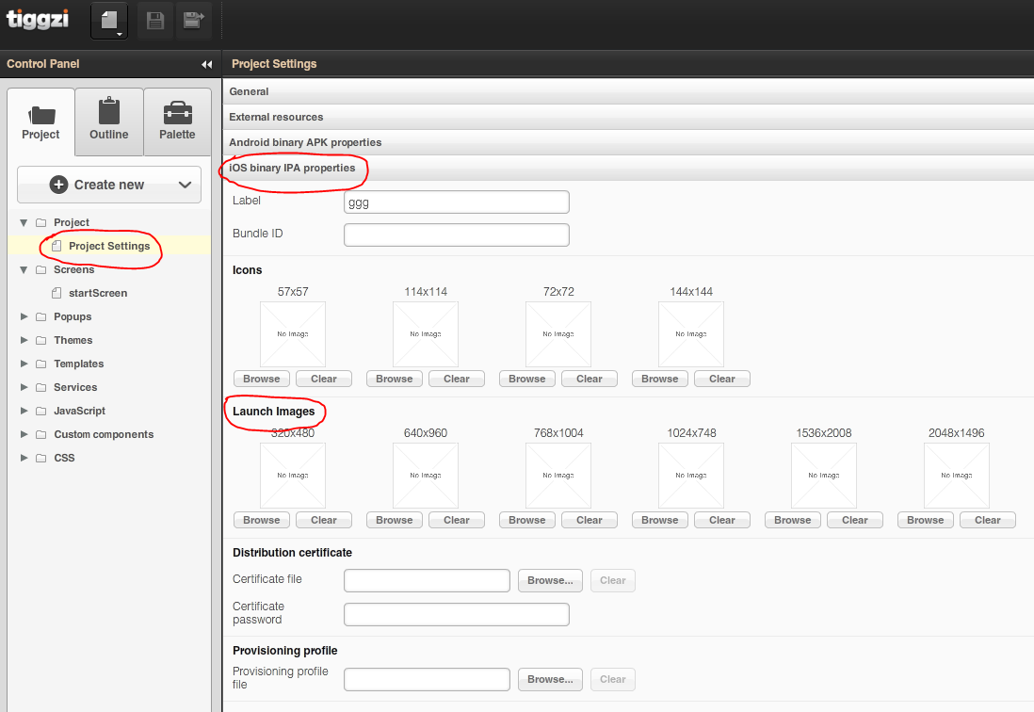Expand the Themes tree folder
Image resolution: width=1034 pixels, height=712 pixels.
click(x=24, y=340)
